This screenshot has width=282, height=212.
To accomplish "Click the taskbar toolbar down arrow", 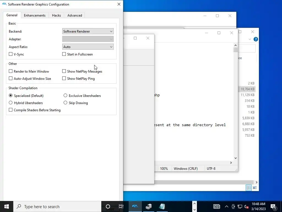I will [x=194, y=210].
